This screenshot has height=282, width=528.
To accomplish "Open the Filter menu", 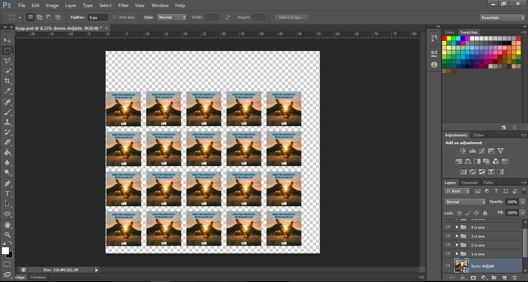I will 123,5.
